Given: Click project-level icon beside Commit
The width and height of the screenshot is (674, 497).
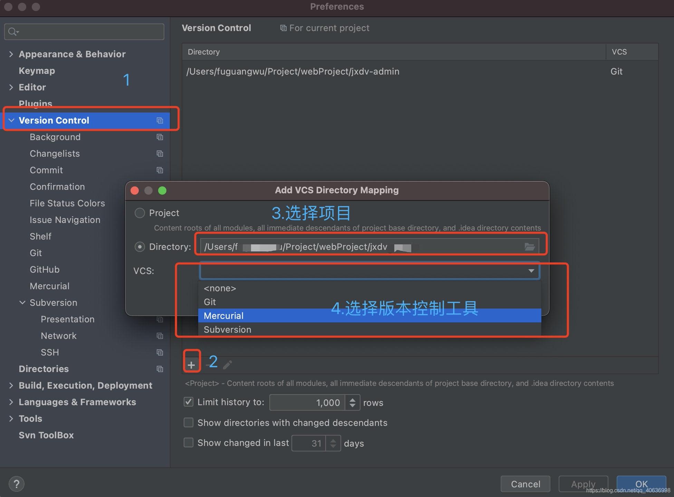Looking at the screenshot, I should tap(160, 170).
